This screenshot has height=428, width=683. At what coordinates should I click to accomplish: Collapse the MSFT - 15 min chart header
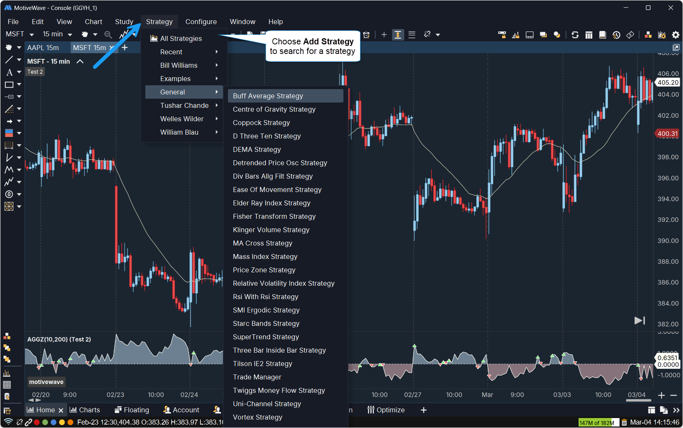click(80, 62)
